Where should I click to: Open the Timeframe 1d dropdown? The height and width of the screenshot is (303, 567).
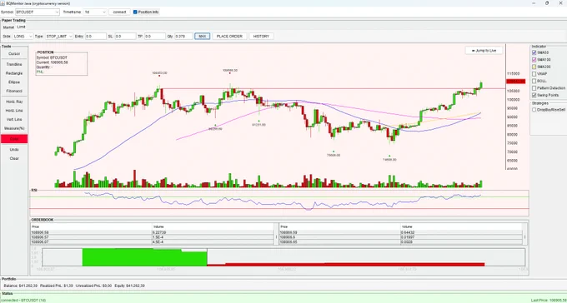[x=95, y=12]
